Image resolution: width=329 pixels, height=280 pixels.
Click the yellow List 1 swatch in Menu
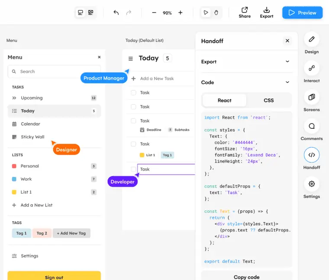[x=14, y=192]
